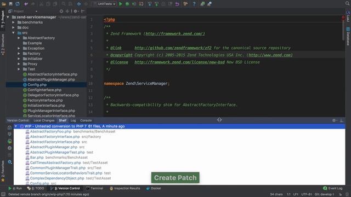The height and width of the screenshot is (197, 351).
Task: Toggle read-only lock icon in status bar
Action: point(340,194)
